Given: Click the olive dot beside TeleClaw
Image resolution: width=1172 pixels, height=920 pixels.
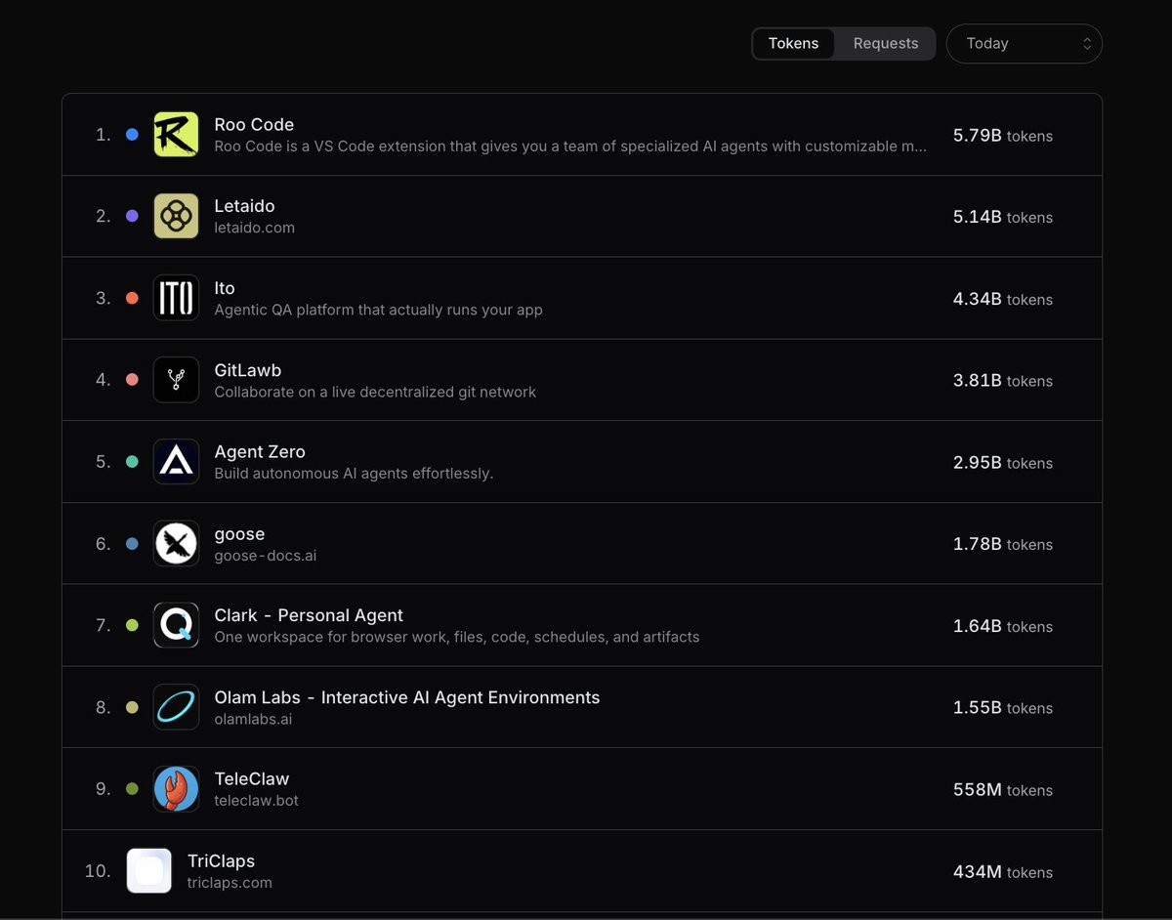Looking at the screenshot, I should (x=132, y=789).
